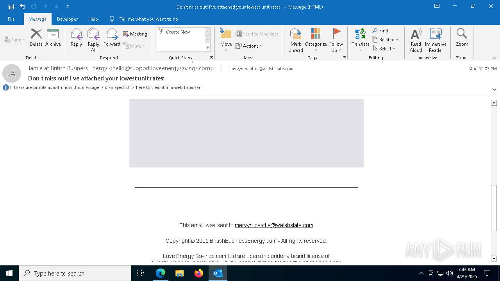
Task: Open Task View on taskbar
Action: click(x=141, y=273)
